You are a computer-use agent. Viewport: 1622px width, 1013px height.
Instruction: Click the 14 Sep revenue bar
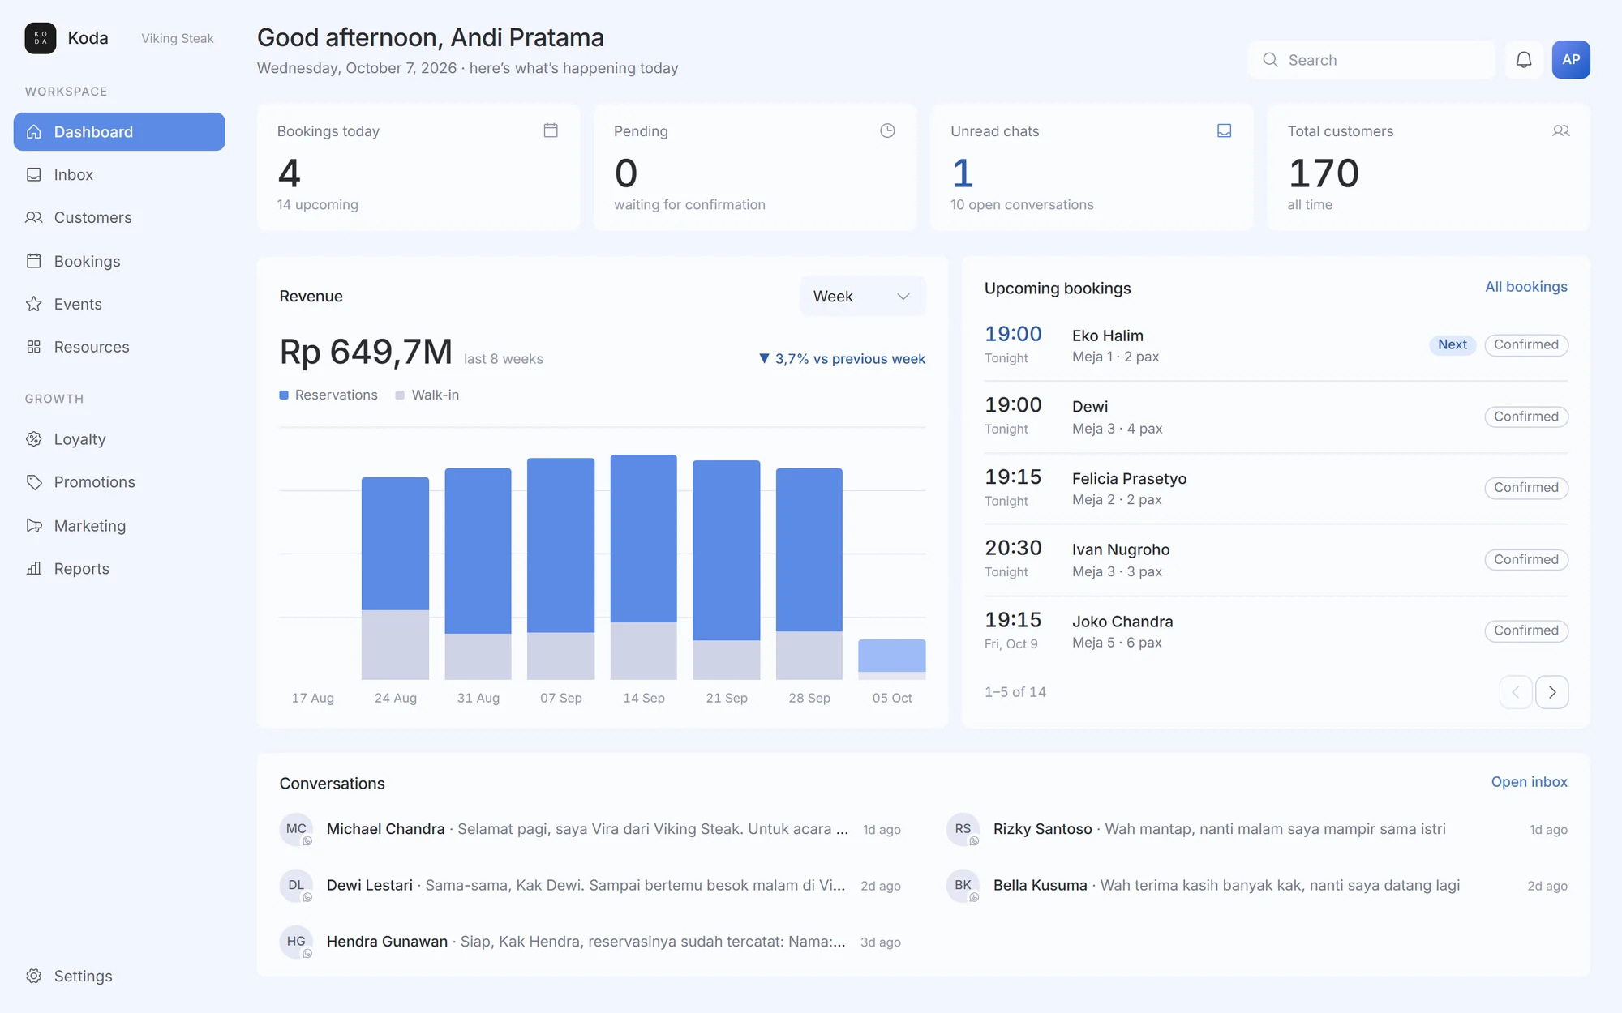click(x=644, y=567)
